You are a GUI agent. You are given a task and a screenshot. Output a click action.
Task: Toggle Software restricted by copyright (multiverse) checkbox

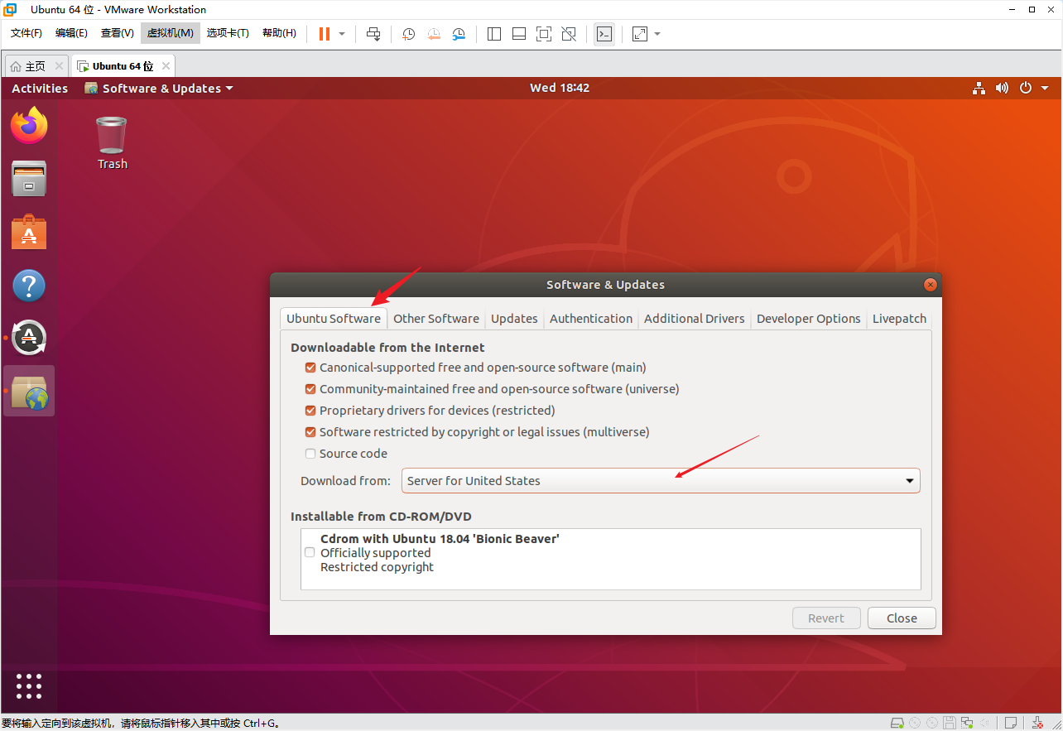click(310, 432)
